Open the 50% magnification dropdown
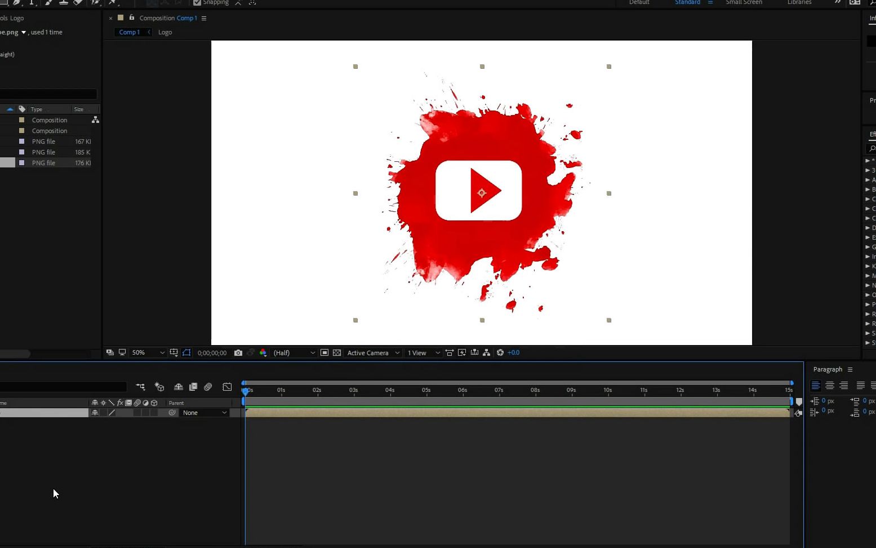The width and height of the screenshot is (876, 548). pos(148,352)
